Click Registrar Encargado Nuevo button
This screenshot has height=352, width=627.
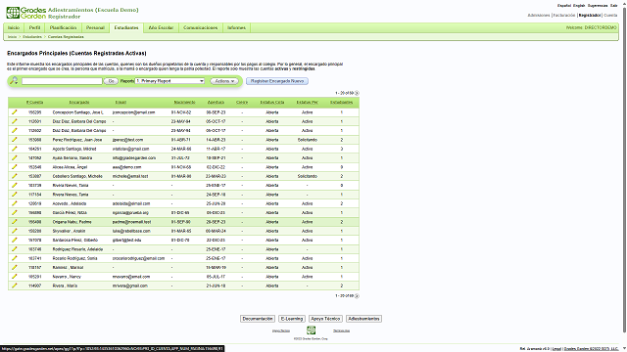277,81
